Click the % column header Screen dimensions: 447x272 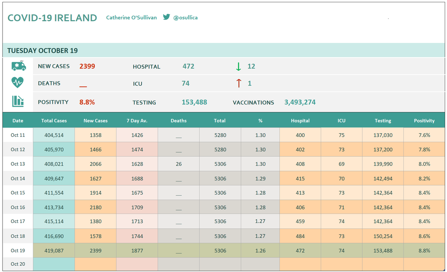[x=260, y=121]
